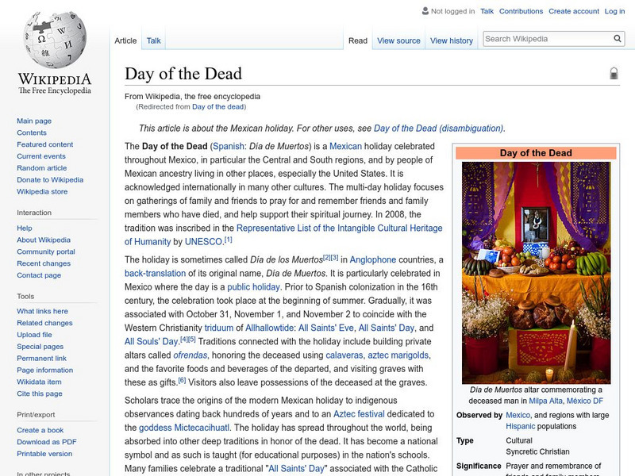Open the All Saints' Eve link
This screenshot has height=476, width=635.
tap(326, 328)
